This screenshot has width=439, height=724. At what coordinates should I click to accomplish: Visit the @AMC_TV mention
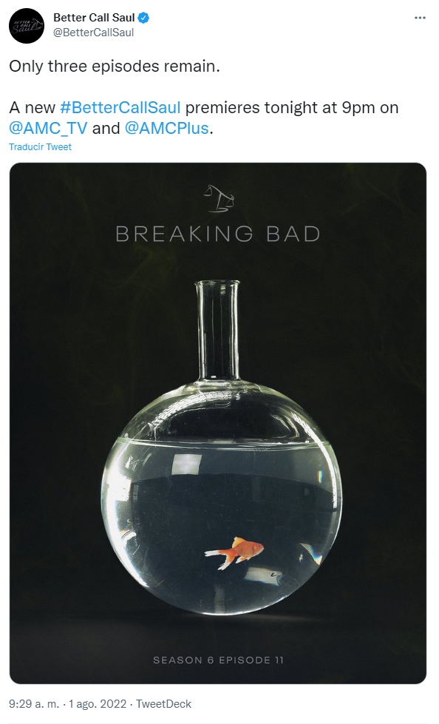(x=48, y=128)
